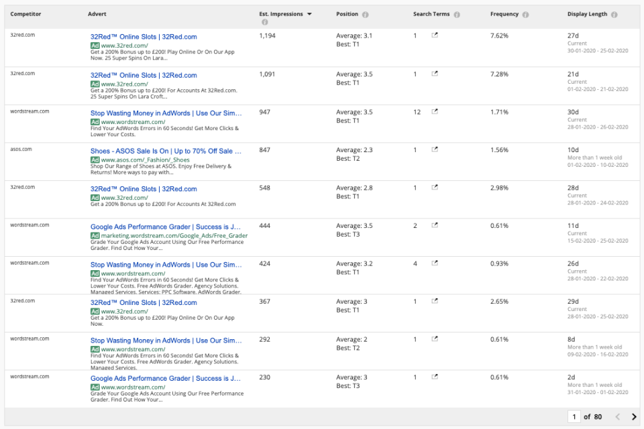The height and width of the screenshot is (429, 644).
Task: Sort by Est. Impressions dropdown arrow
Action: click(x=309, y=14)
